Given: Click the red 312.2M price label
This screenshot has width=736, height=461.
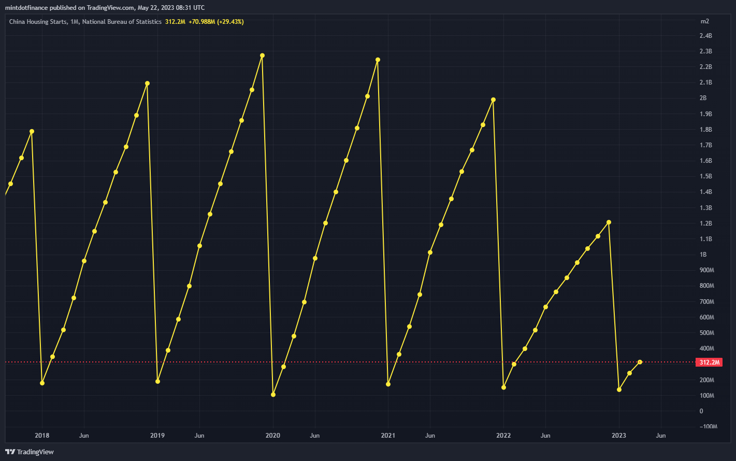Looking at the screenshot, I should click(x=709, y=362).
